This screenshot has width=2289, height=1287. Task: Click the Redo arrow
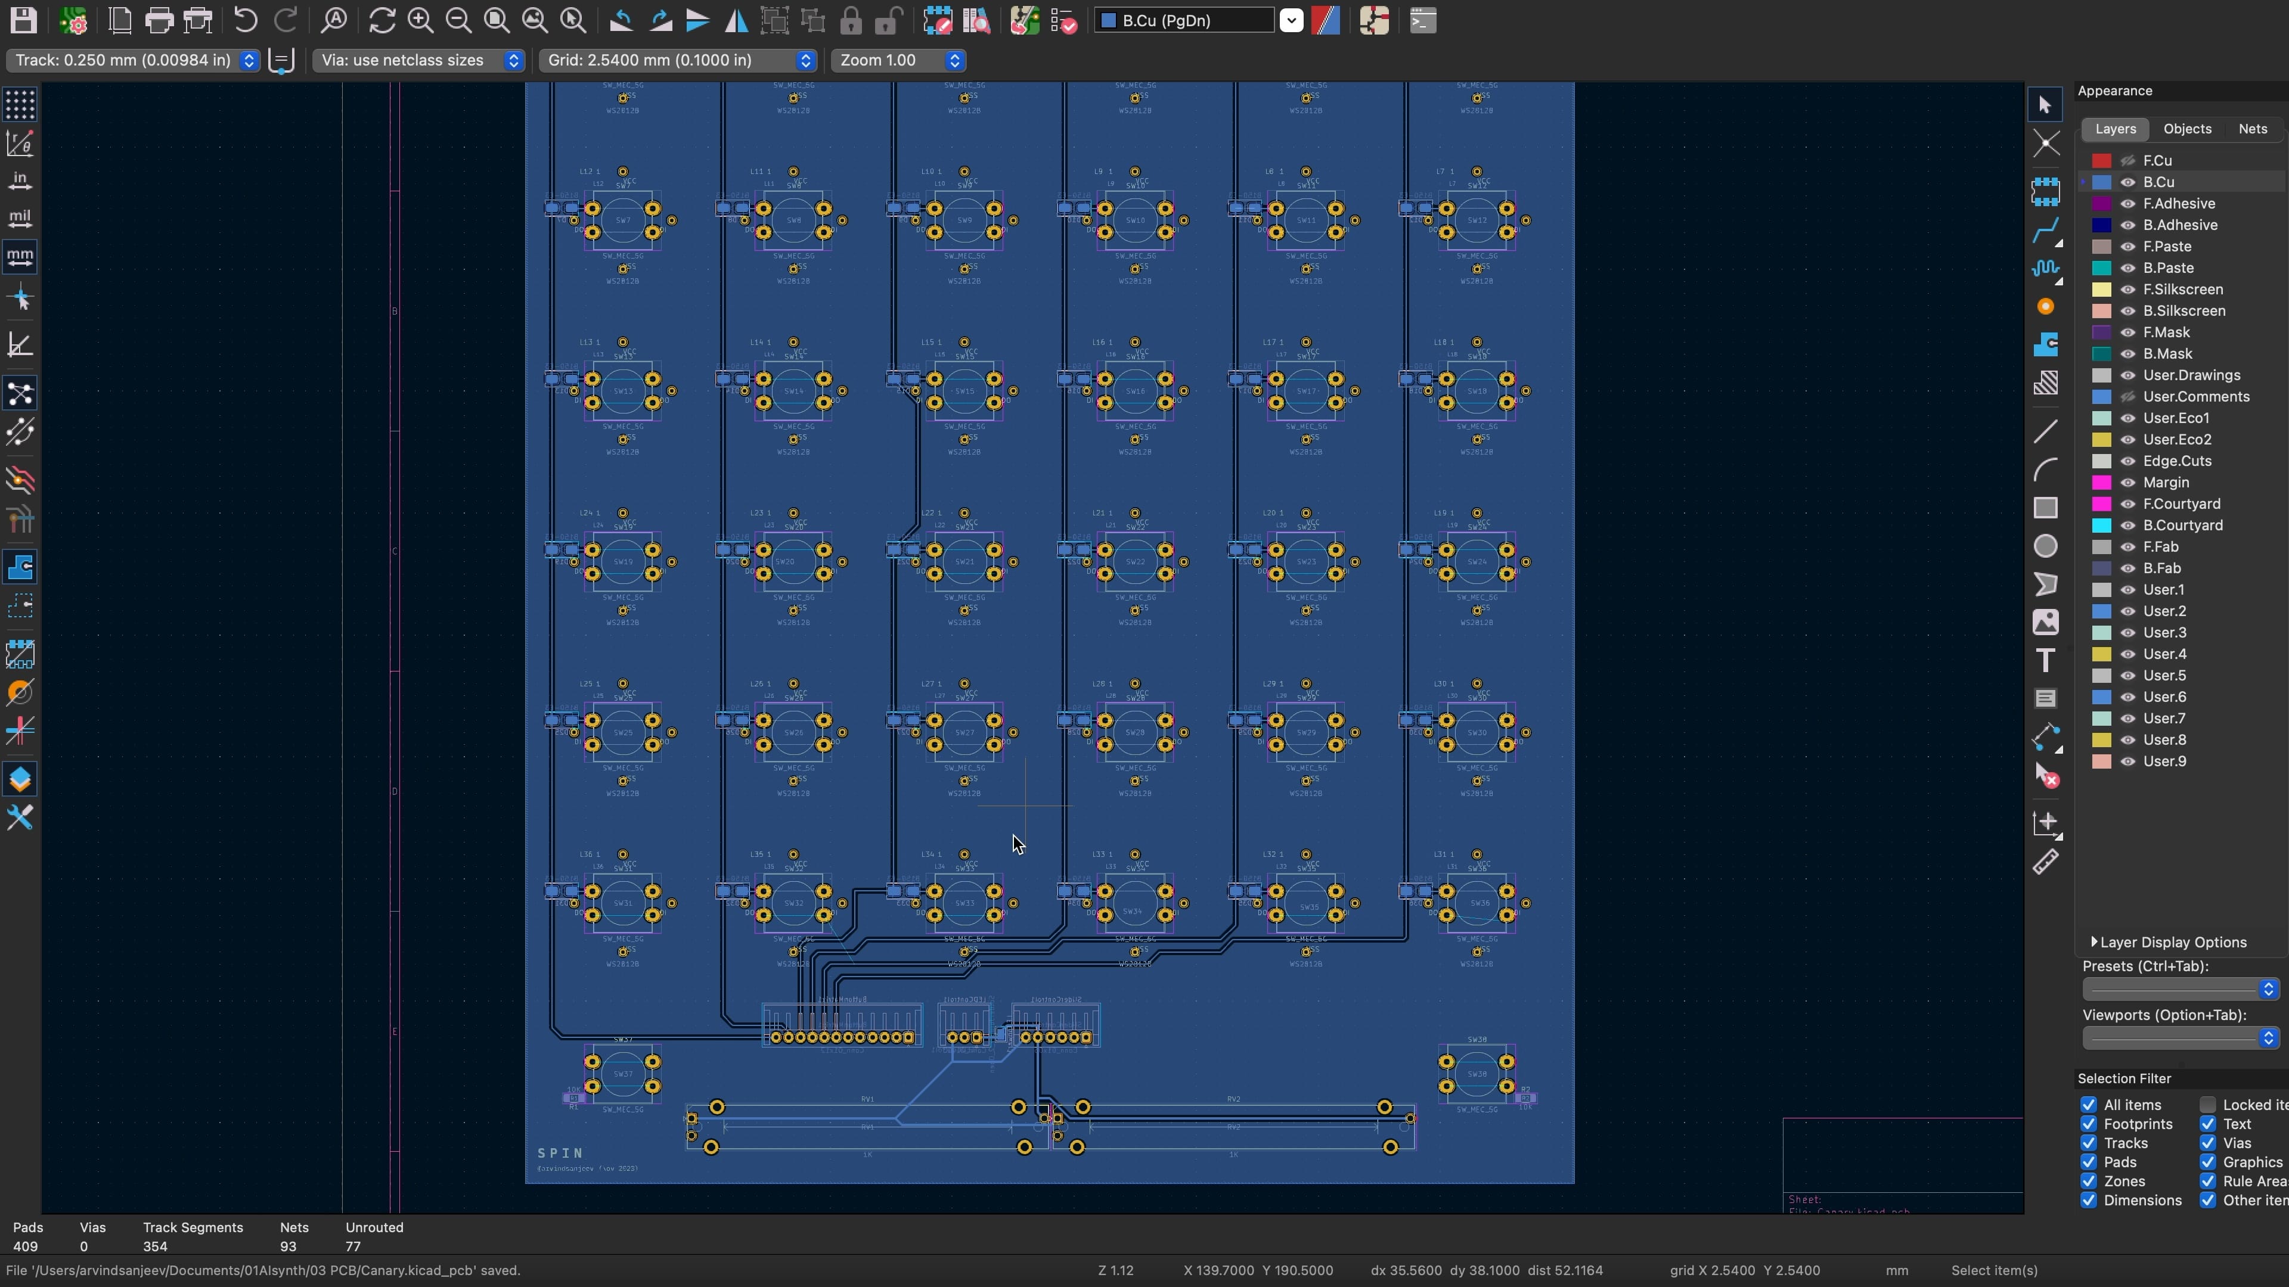pyautogui.click(x=286, y=20)
